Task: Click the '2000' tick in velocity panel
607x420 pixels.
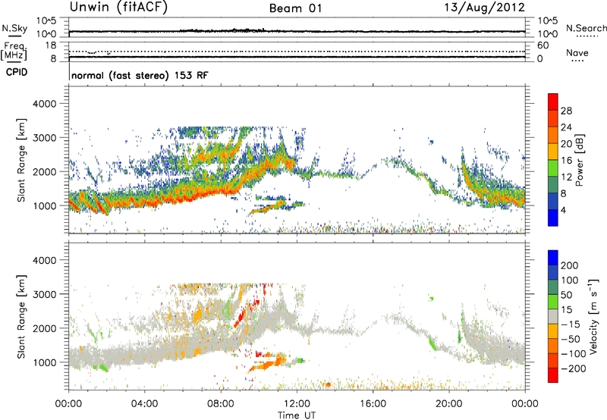Action: [44, 328]
